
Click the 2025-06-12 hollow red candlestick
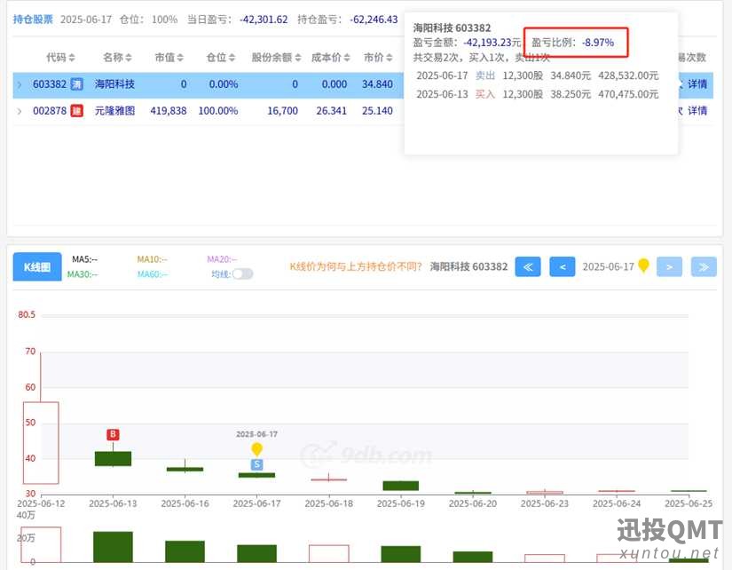tap(41, 442)
